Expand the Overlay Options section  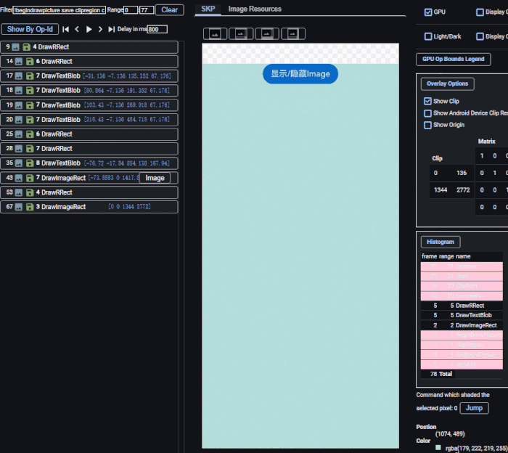[x=447, y=83]
